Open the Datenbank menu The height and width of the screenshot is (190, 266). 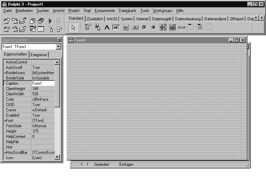[x=127, y=11]
